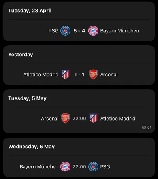
Task: Click the Bayern München crest in the 6 May fixture
Action: tap(65, 167)
